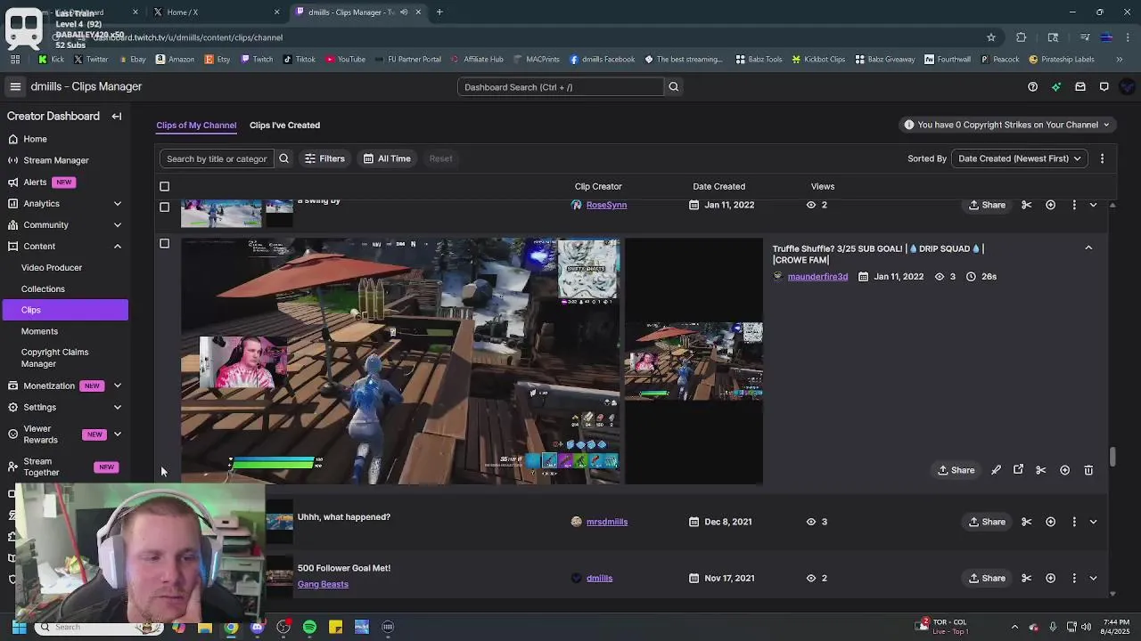Open Copyright Claims Manager in sidebar

(x=54, y=358)
